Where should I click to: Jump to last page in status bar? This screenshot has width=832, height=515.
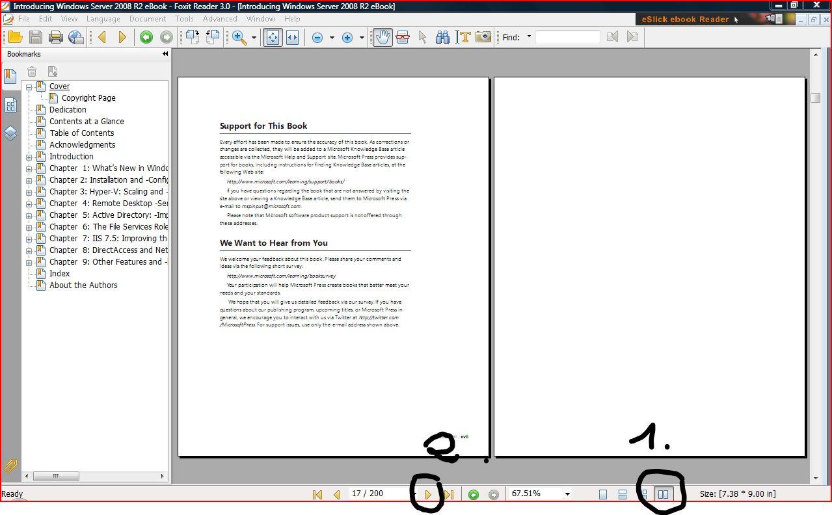click(x=448, y=494)
